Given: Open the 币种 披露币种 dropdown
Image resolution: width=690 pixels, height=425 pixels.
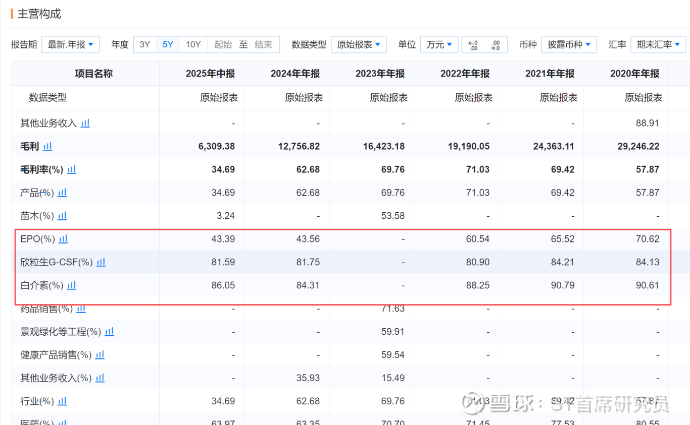Looking at the screenshot, I should pyautogui.click(x=569, y=45).
